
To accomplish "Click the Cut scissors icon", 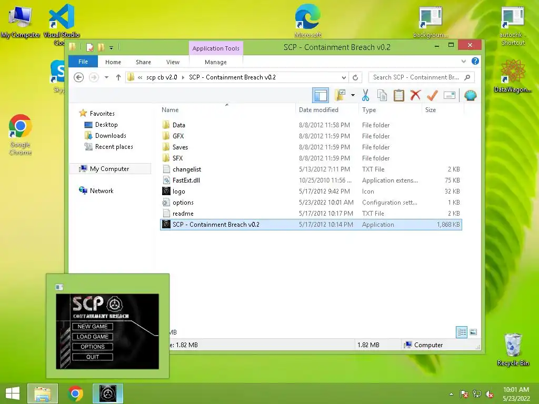I will [x=365, y=95].
